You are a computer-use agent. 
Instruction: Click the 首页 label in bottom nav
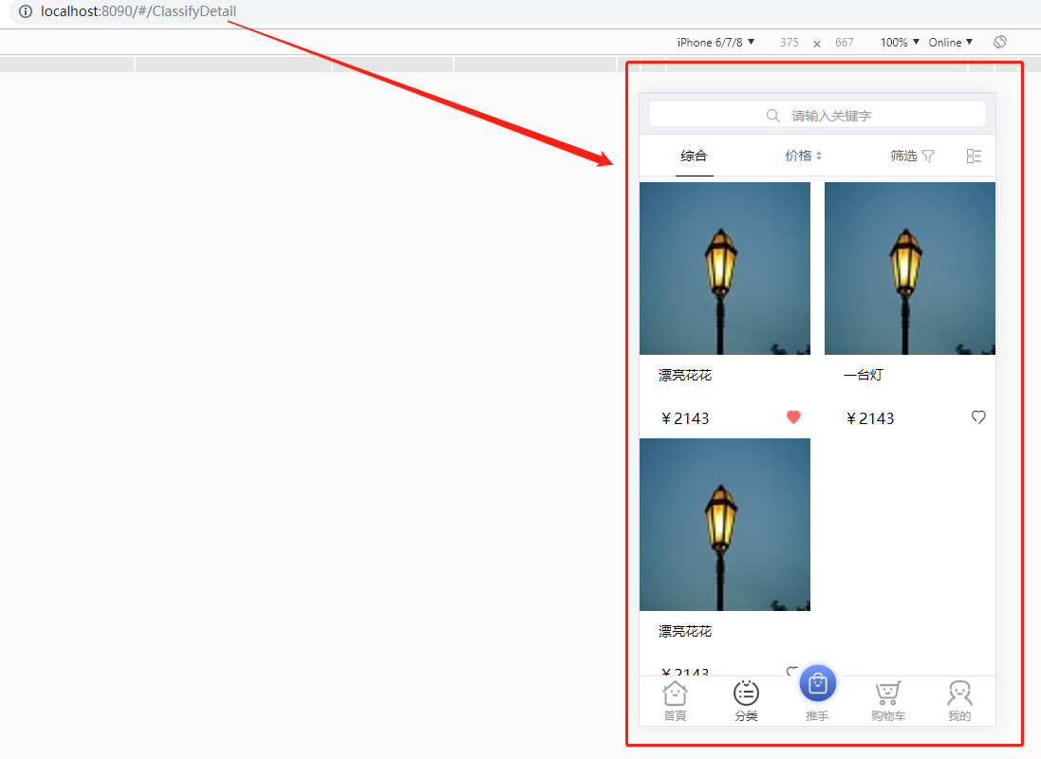(x=676, y=716)
